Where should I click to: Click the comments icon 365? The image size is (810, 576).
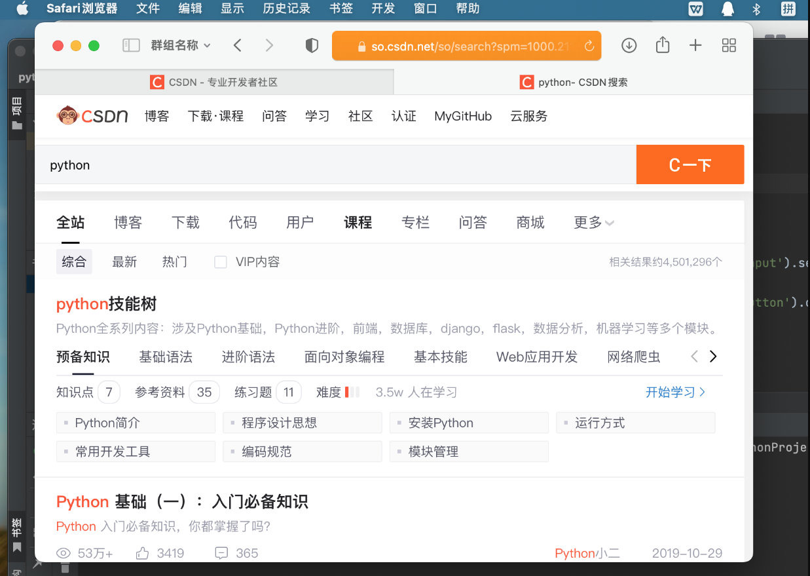(x=221, y=553)
